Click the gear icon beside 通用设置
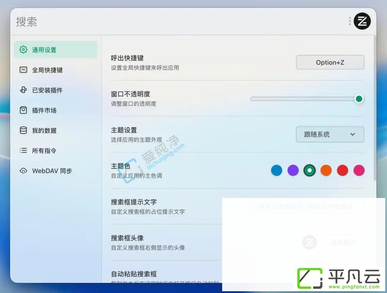This screenshot has width=387, height=293. (x=23, y=49)
